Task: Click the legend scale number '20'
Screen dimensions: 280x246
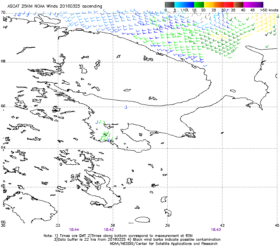Action: click(x=203, y=10)
